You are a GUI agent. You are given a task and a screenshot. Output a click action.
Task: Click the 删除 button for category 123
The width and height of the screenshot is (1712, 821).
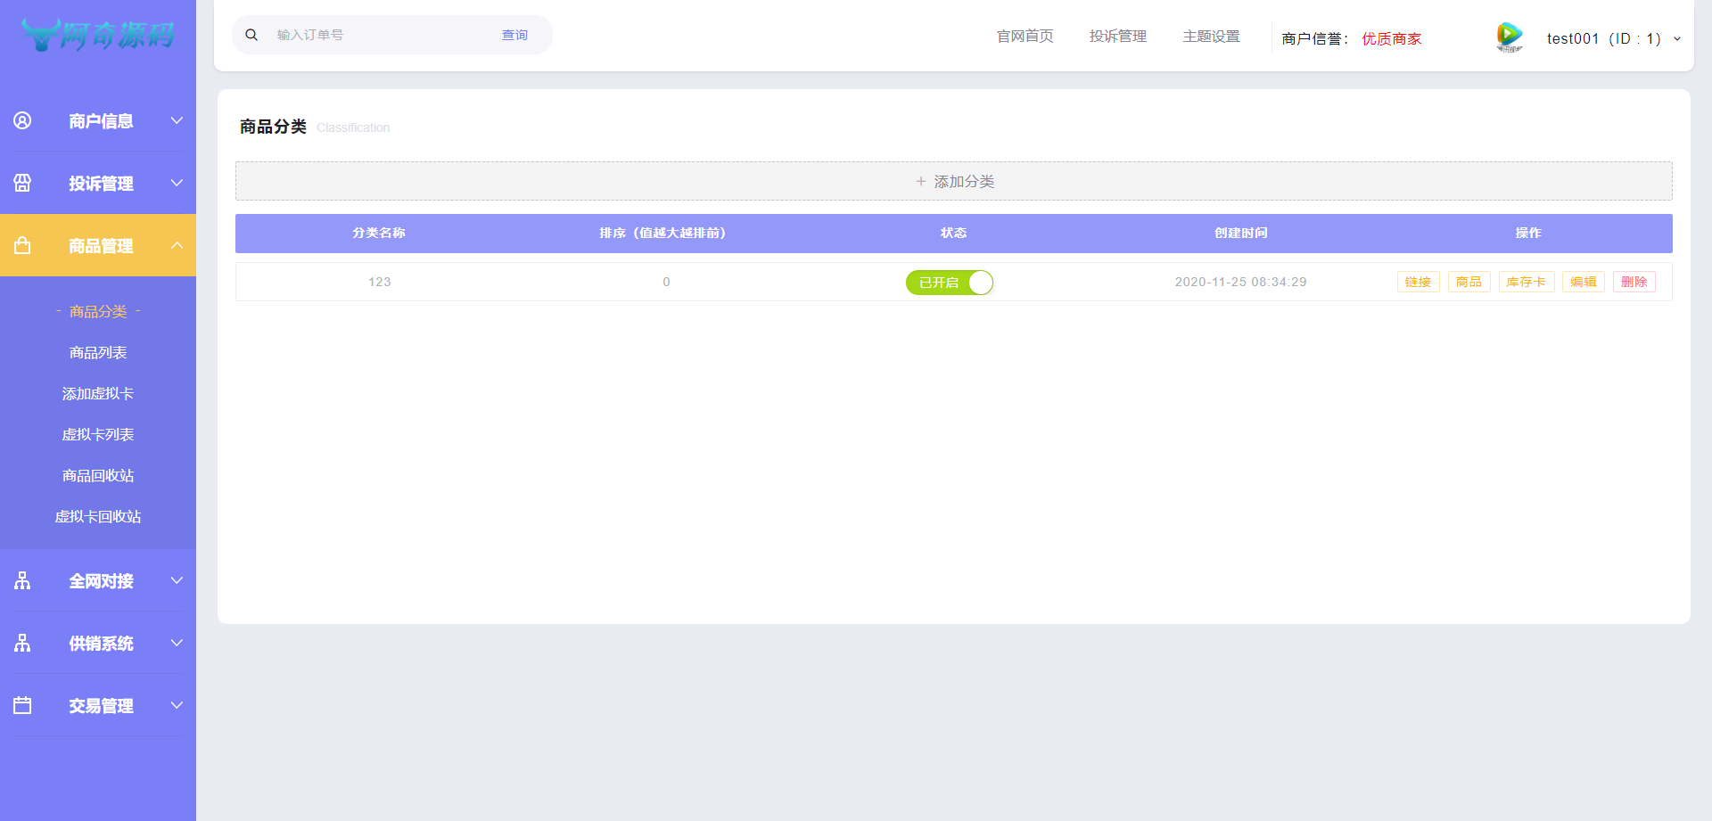coord(1634,281)
